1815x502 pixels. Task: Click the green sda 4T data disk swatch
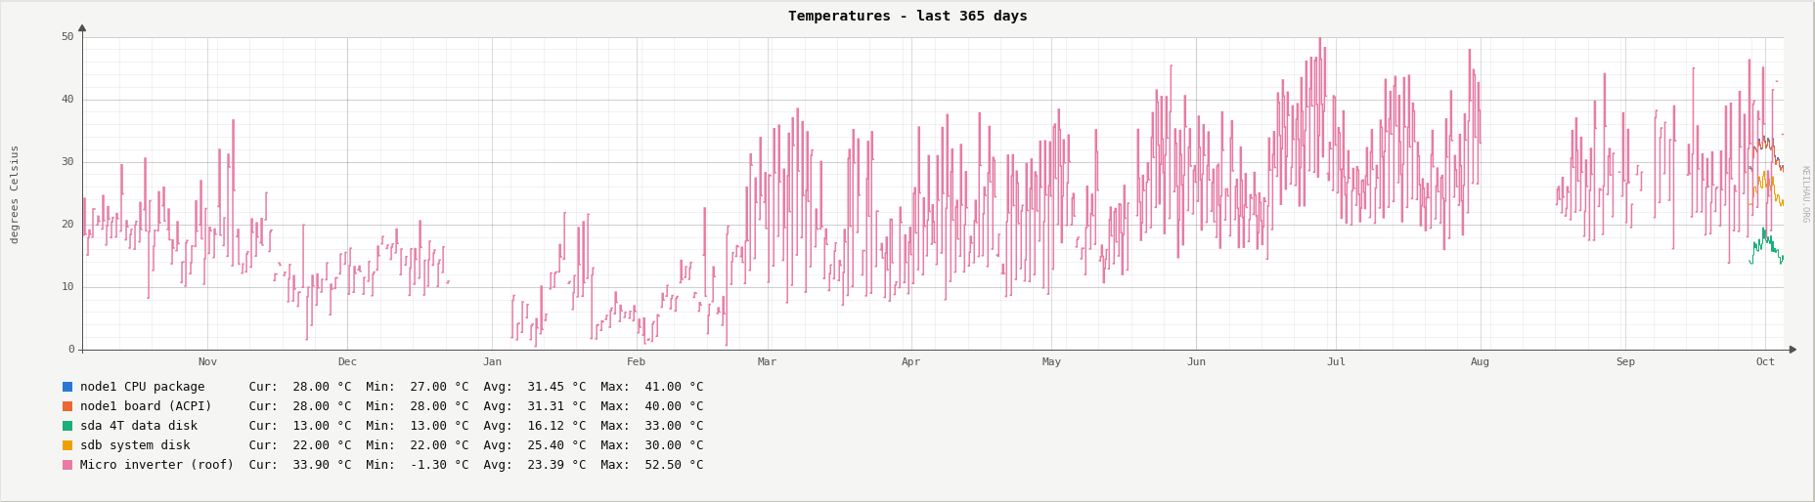(x=67, y=426)
